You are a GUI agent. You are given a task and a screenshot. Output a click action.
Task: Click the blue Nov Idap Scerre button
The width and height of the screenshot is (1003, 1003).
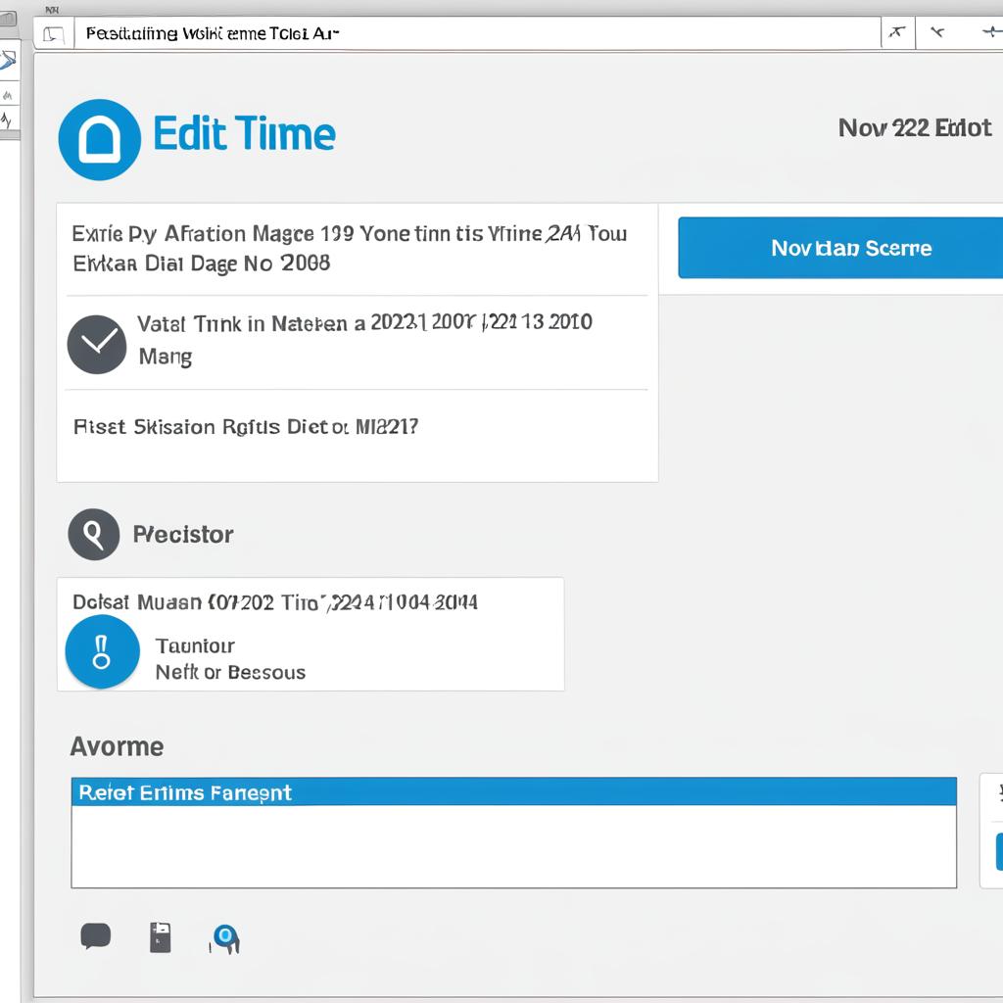click(x=840, y=248)
